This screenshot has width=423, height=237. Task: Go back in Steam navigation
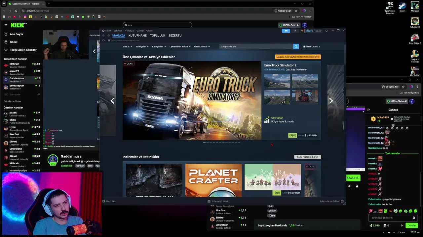[x=103, y=36]
